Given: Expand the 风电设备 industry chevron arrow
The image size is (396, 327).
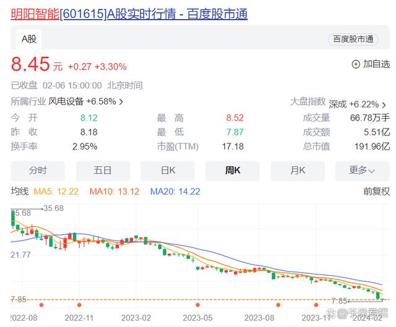Looking at the screenshot, I should pyautogui.click(x=121, y=102).
